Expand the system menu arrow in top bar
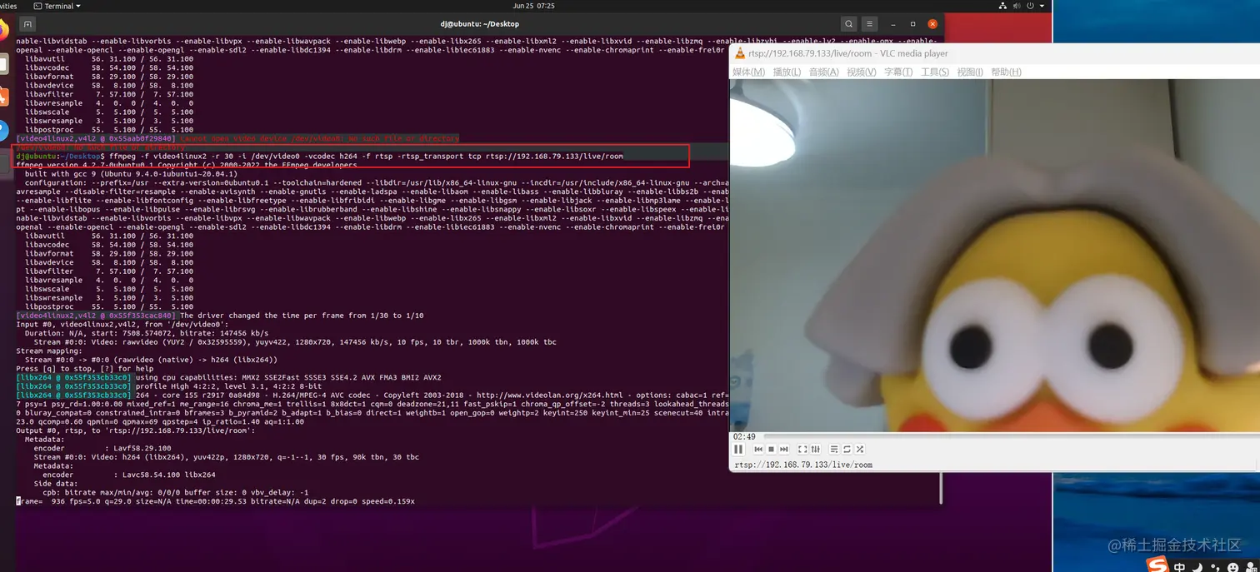This screenshot has height=572, width=1260. [1043, 6]
